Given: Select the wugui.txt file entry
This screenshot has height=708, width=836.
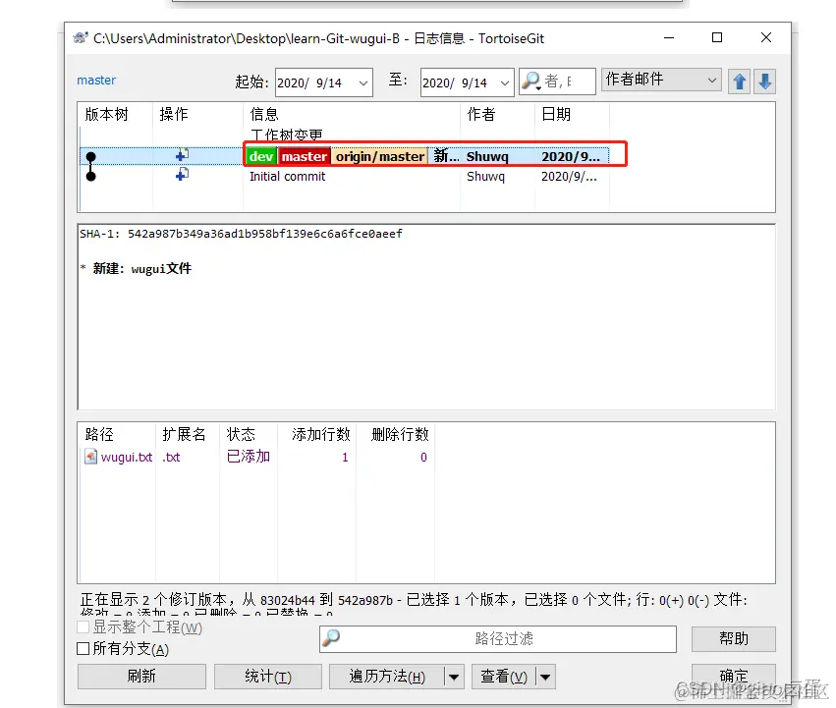Looking at the screenshot, I should 127,457.
